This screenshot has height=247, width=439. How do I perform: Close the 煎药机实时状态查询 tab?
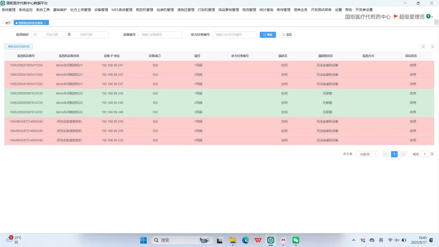(45, 23)
